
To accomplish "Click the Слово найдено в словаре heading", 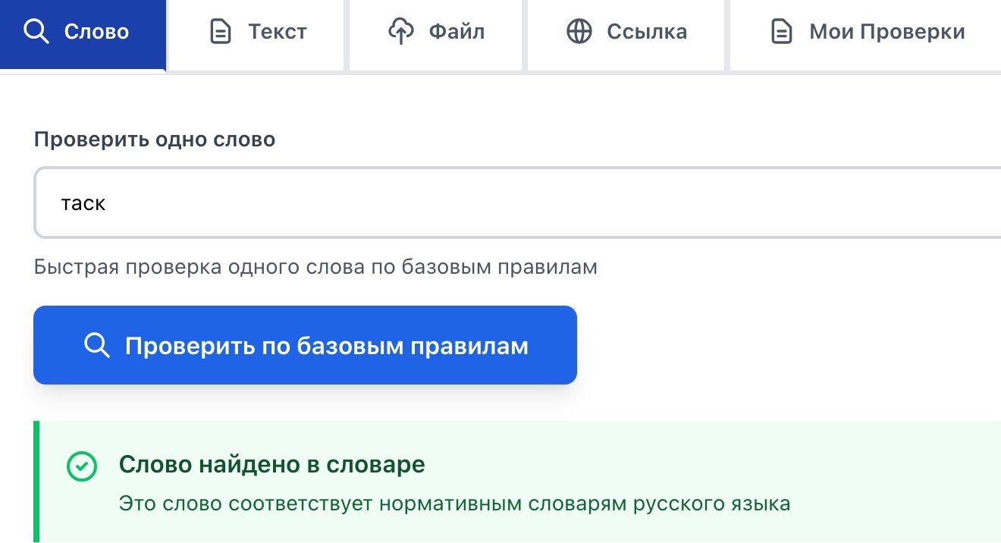I will [x=271, y=465].
